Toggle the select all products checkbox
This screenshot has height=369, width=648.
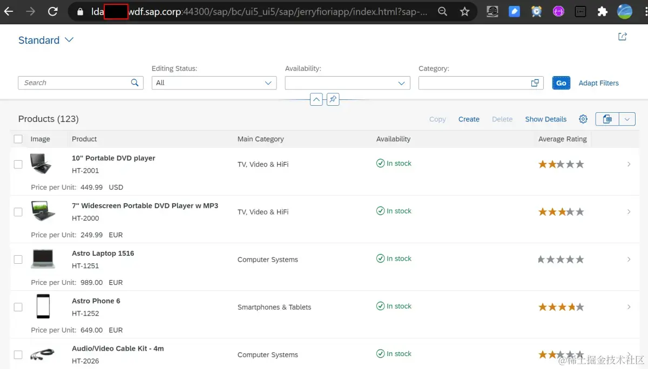click(18, 139)
